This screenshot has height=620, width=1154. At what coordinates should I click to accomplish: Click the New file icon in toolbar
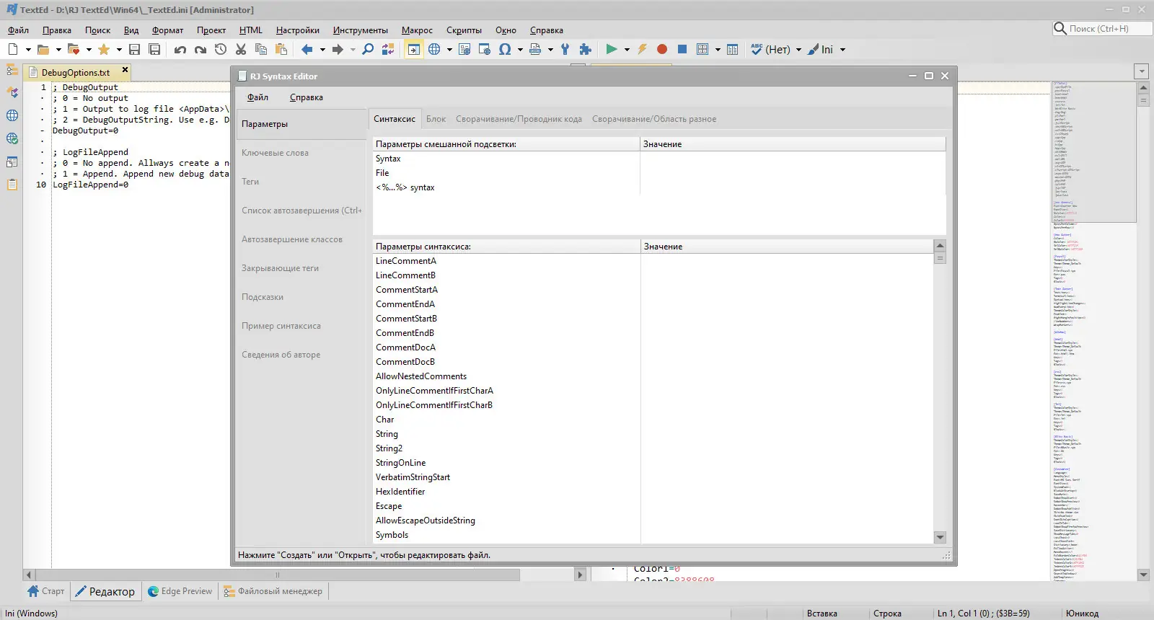tap(13, 49)
